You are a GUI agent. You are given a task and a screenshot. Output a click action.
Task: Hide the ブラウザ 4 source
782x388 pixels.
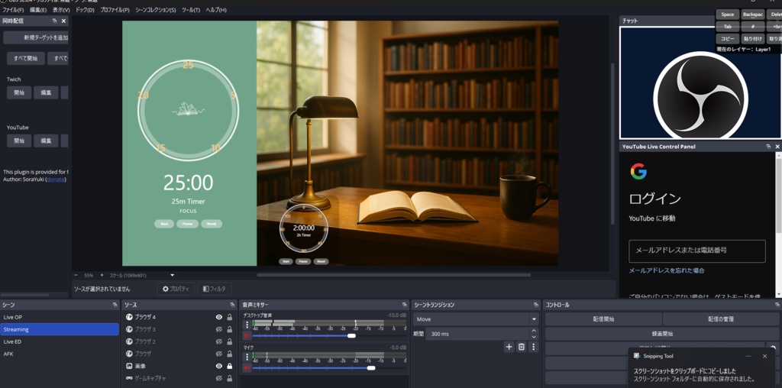tap(219, 317)
